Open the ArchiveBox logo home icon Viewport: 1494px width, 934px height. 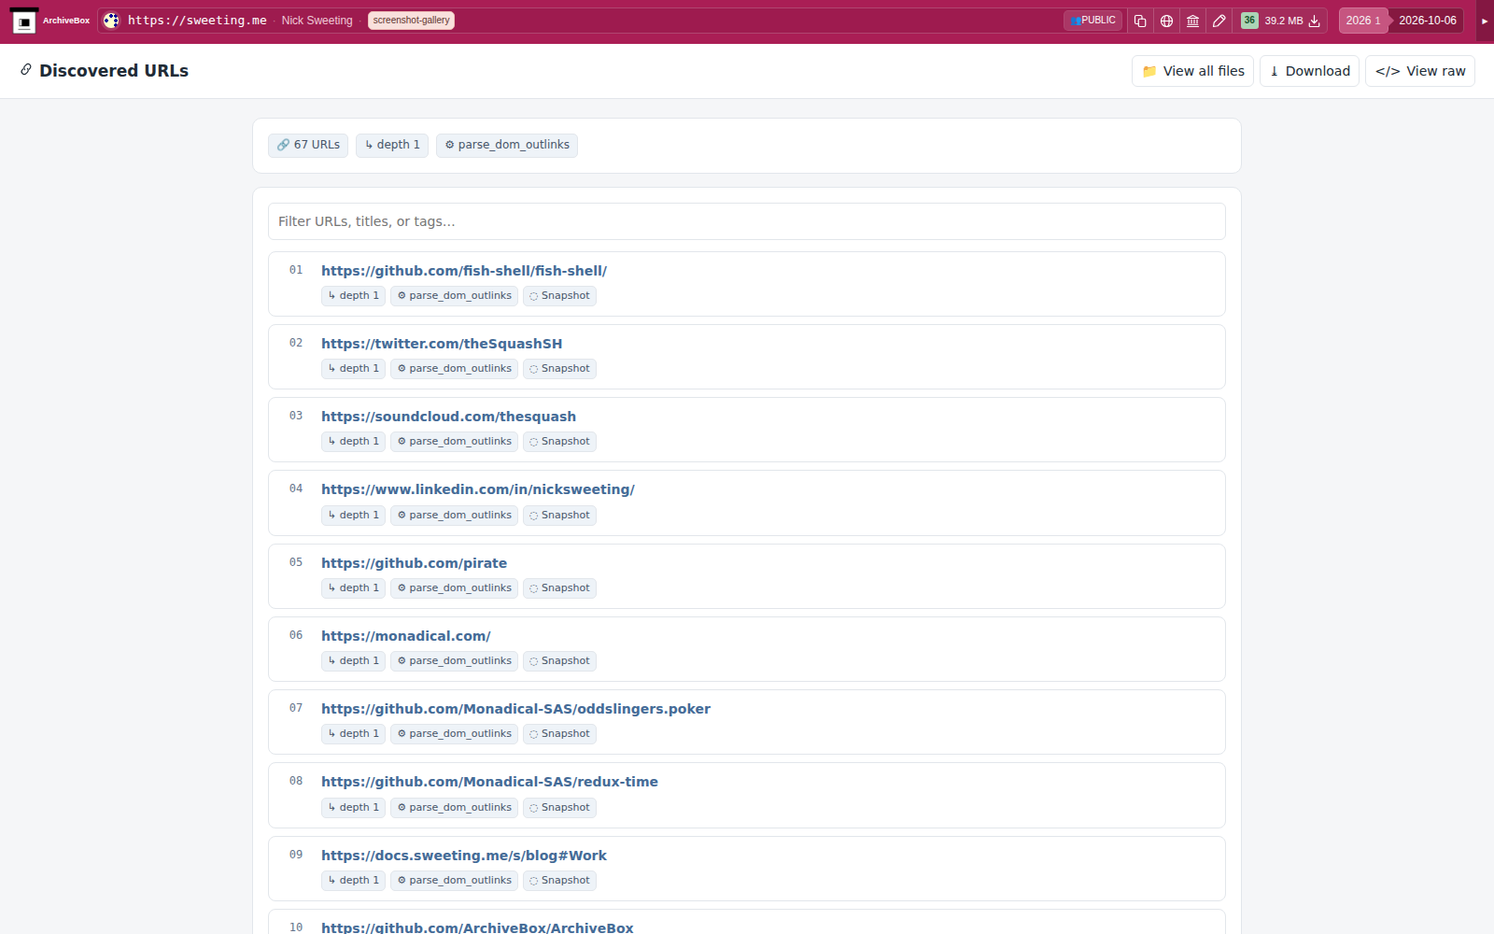point(24,21)
